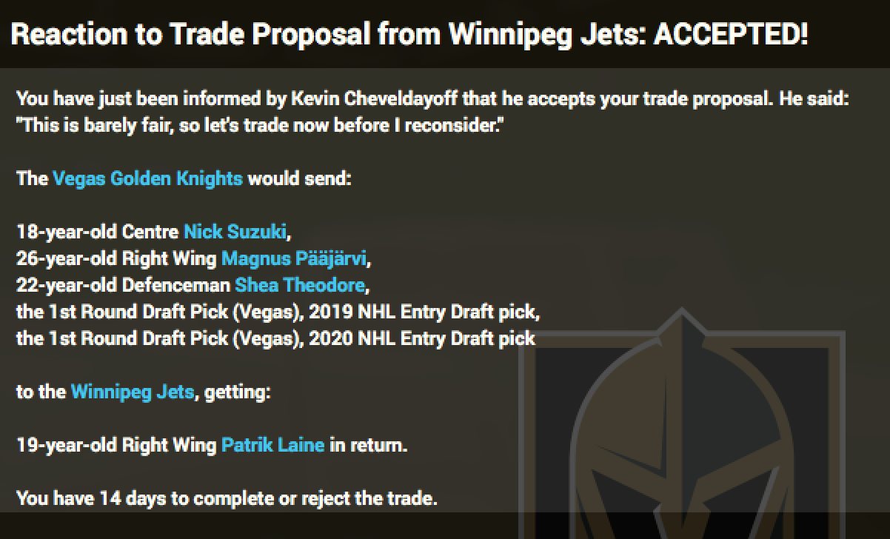The width and height of the screenshot is (890, 539).
Task: Click the 2020 NHL Entry Draft pick line
Action: pos(275,338)
